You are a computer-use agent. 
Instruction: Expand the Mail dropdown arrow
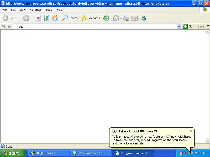click(120, 18)
